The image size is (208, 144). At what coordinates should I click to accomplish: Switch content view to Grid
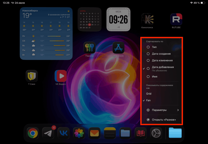(149, 94)
